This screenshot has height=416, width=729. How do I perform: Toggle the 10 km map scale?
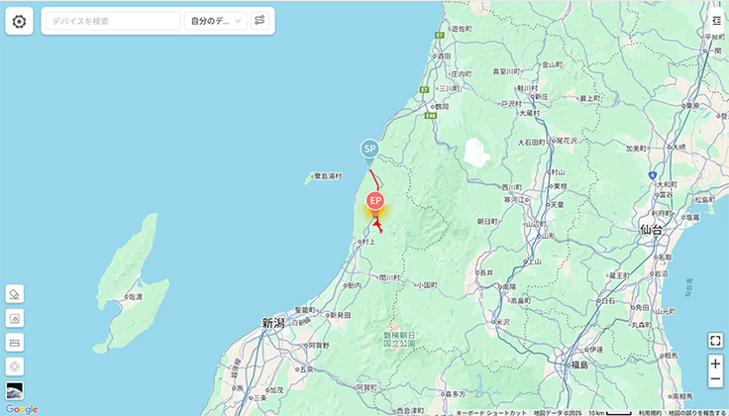[x=610, y=413]
